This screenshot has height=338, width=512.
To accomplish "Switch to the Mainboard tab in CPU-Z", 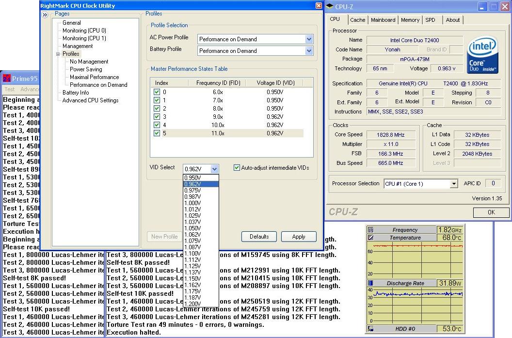I will pyautogui.click(x=383, y=20).
